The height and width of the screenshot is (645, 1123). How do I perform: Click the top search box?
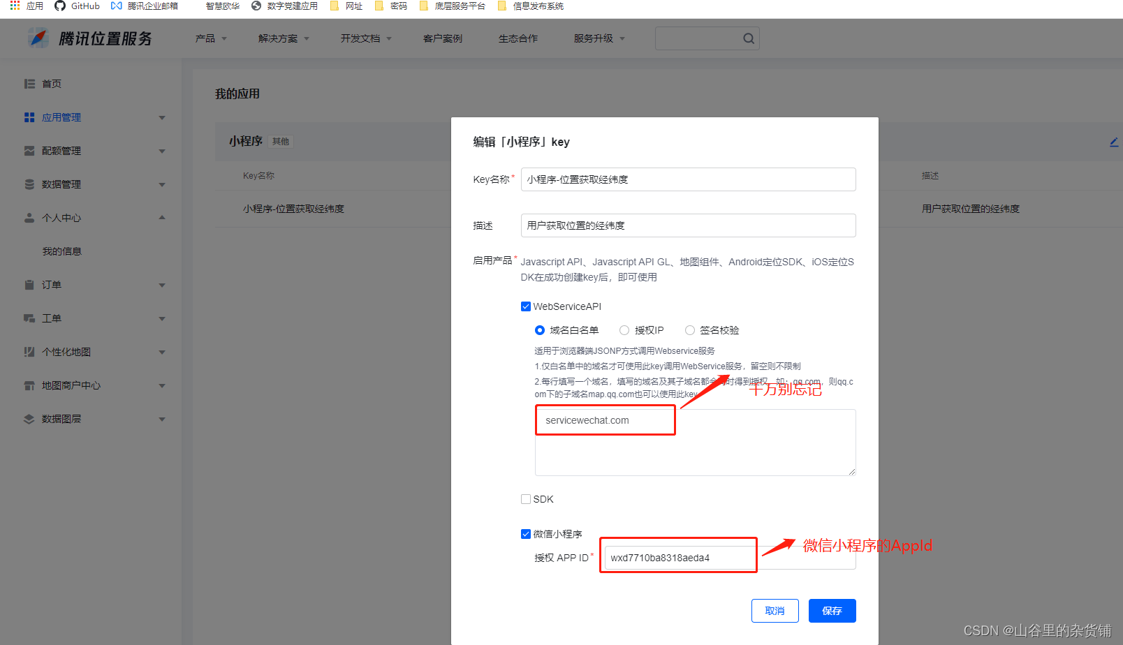tap(707, 38)
